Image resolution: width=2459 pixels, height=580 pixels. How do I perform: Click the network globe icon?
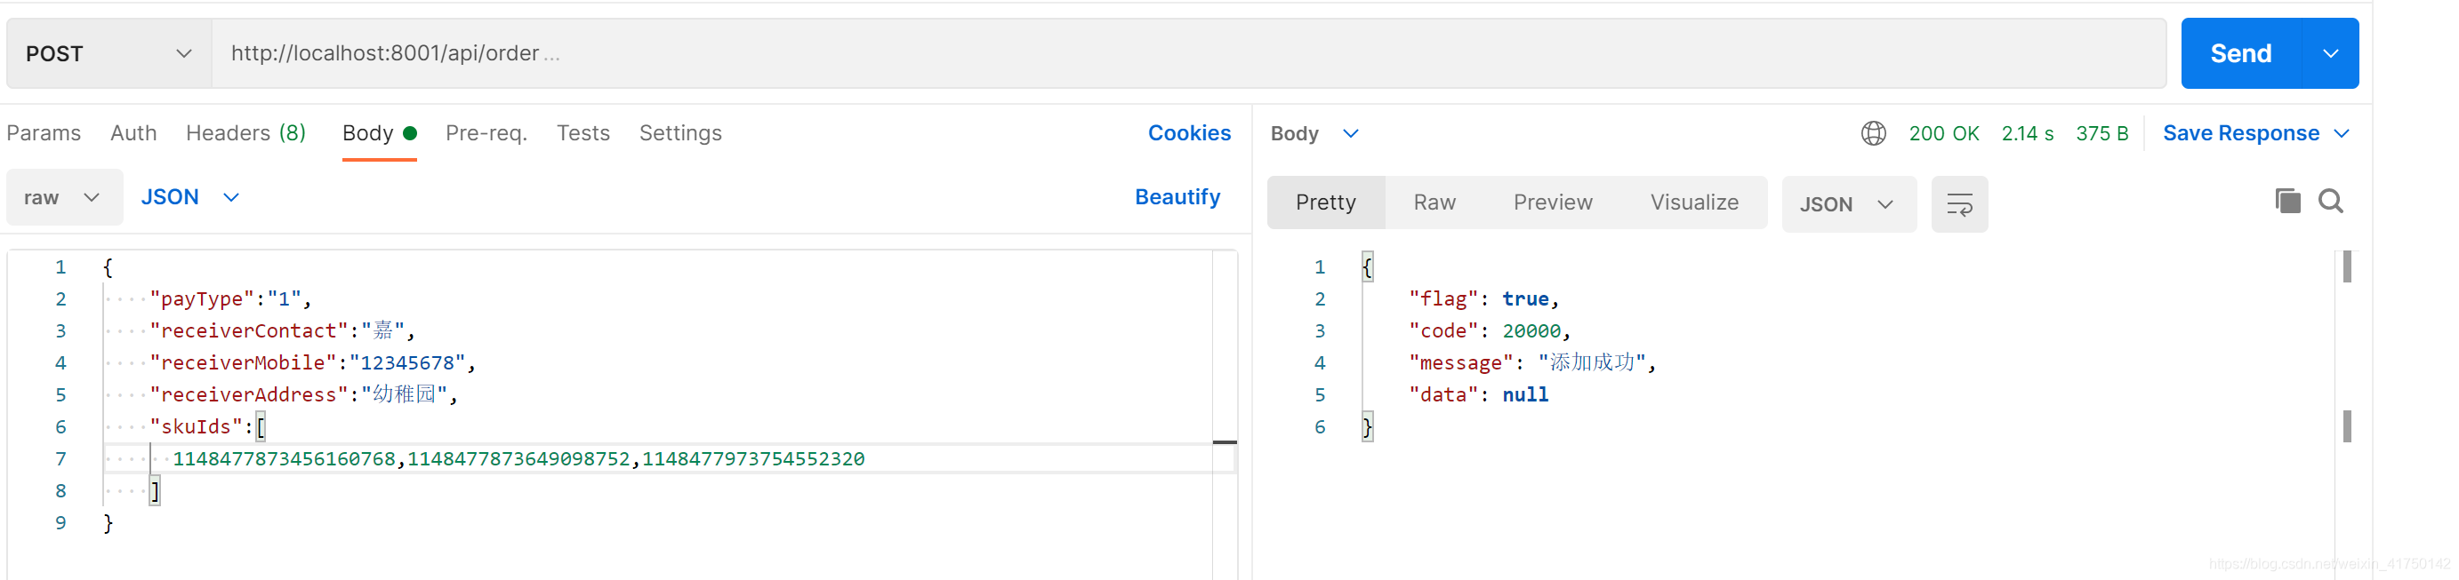click(x=1873, y=133)
